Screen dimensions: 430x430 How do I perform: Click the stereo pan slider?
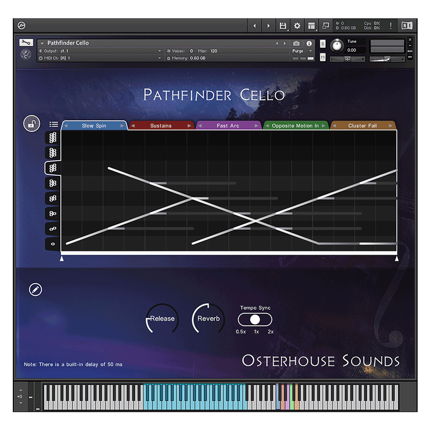point(347,59)
